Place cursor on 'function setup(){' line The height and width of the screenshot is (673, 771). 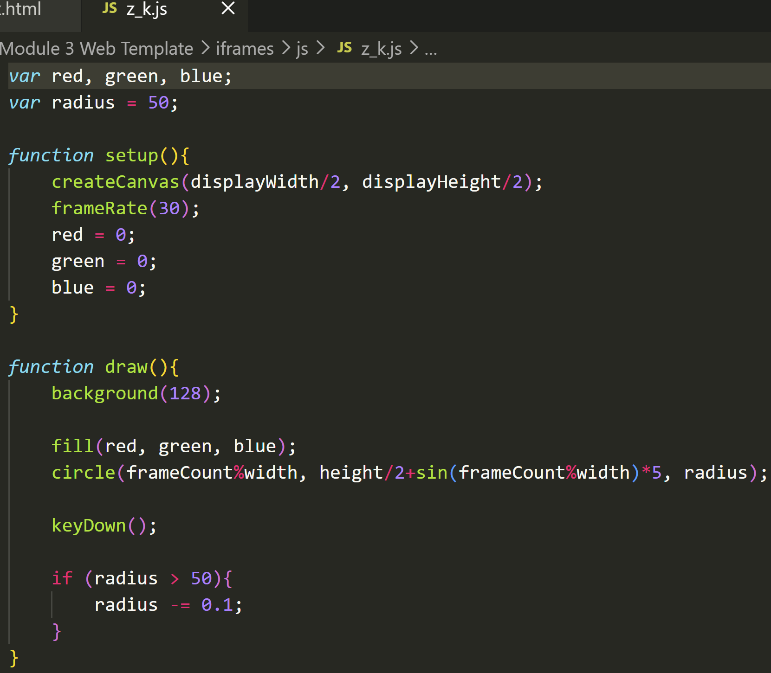[x=99, y=155]
